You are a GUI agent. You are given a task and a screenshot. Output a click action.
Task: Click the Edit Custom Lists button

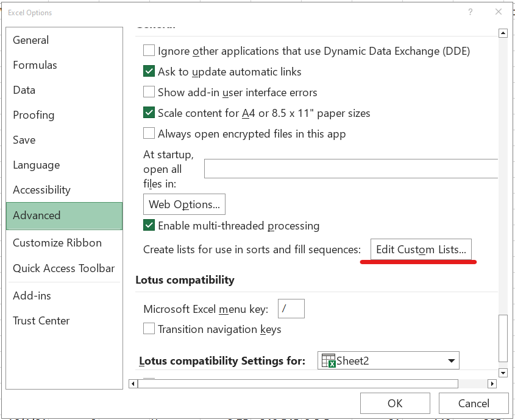tap(421, 250)
